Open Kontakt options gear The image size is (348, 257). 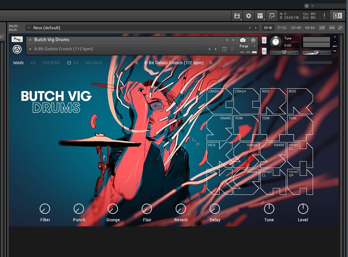coord(248,16)
